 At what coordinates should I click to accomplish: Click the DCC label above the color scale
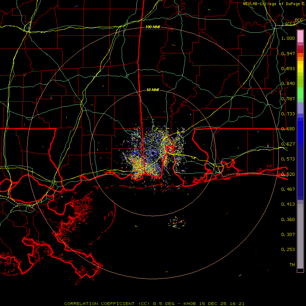(x=299, y=20)
